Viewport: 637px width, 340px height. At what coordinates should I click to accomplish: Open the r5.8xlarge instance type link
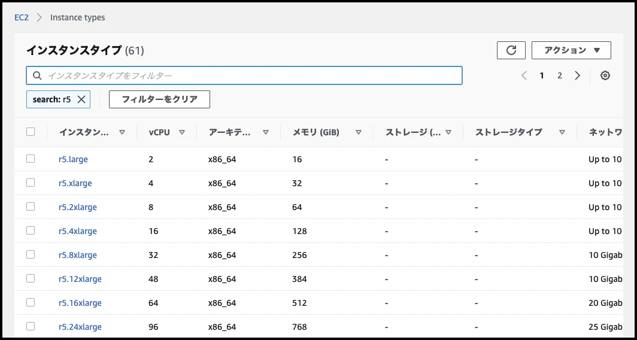[x=78, y=255]
